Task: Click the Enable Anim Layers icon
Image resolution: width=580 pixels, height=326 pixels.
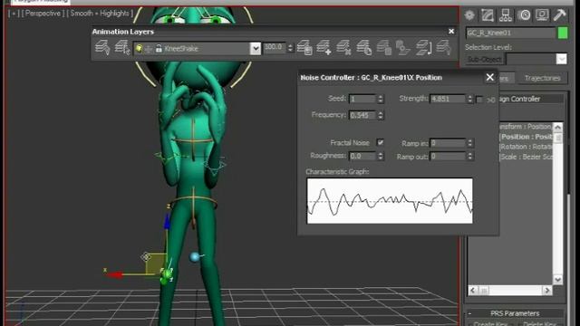Action: [102, 48]
